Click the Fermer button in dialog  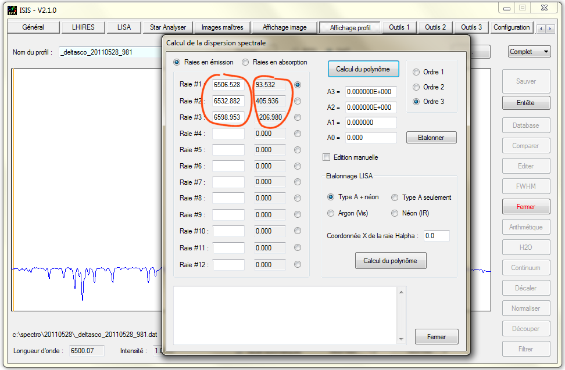click(437, 337)
